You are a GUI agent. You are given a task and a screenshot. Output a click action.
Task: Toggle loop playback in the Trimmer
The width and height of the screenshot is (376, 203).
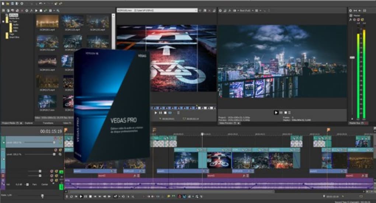[170, 113]
